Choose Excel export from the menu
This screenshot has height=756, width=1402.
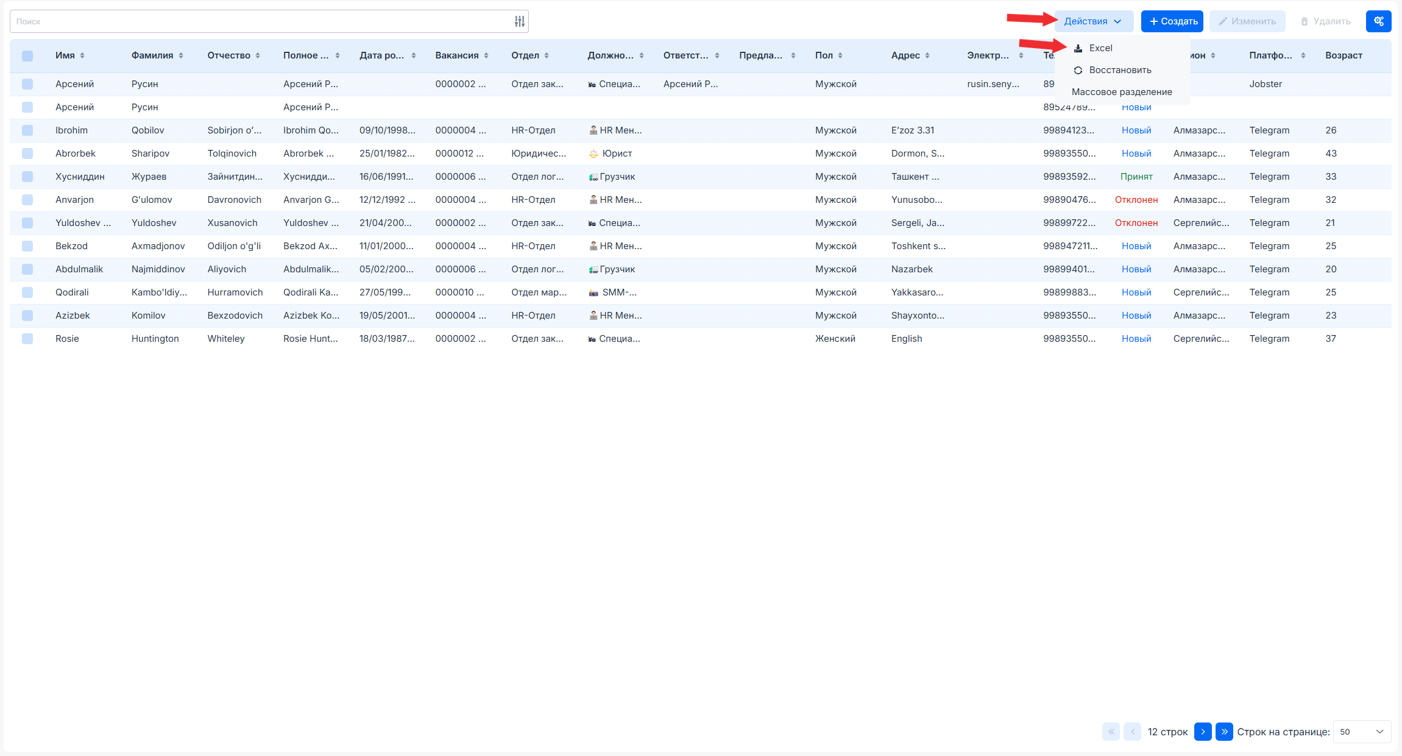pyautogui.click(x=1100, y=48)
